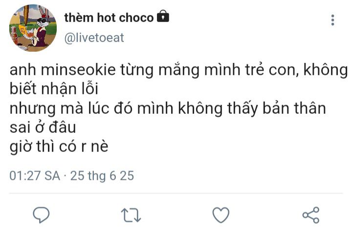Like the tweet with the heart icon

click(x=221, y=215)
